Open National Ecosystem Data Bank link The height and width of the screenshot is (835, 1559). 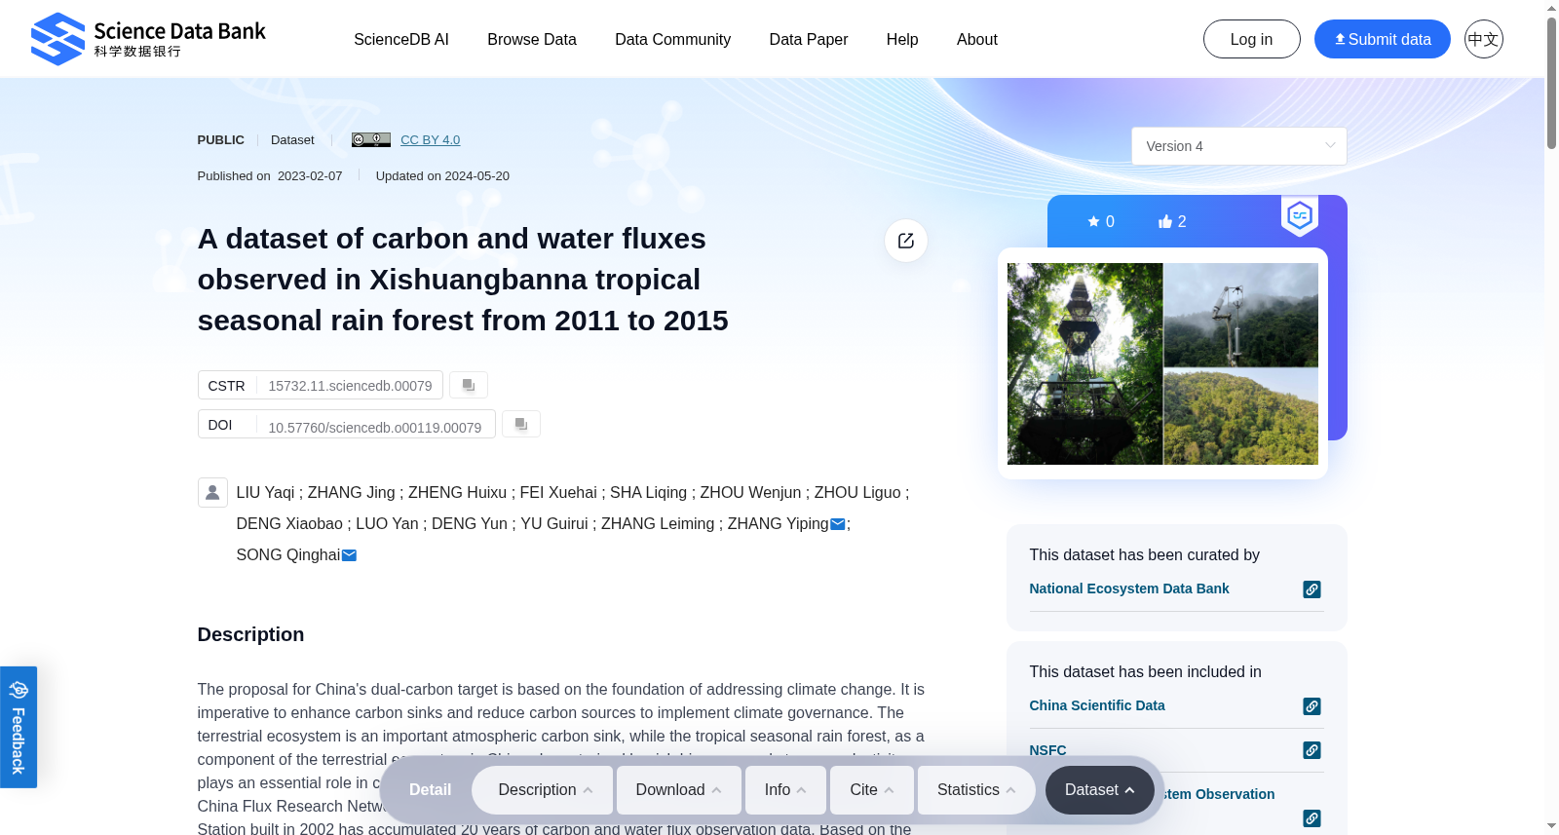coord(1128,588)
